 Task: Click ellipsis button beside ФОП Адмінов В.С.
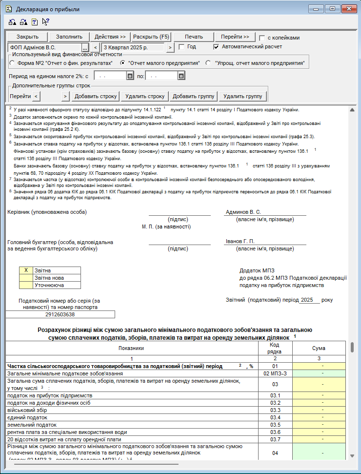pyautogui.click(x=84, y=47)
